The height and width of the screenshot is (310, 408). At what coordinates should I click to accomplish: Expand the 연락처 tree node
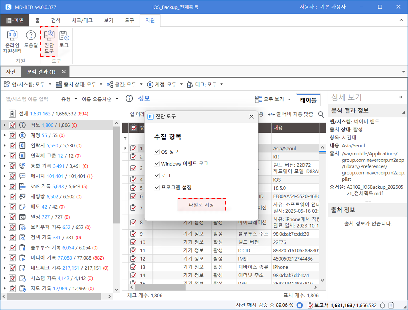point(4,145)
